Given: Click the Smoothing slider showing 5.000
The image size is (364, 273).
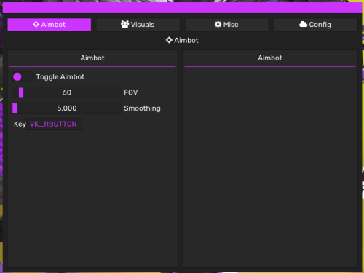Looking at the screenshot, I should coord(67,108).
